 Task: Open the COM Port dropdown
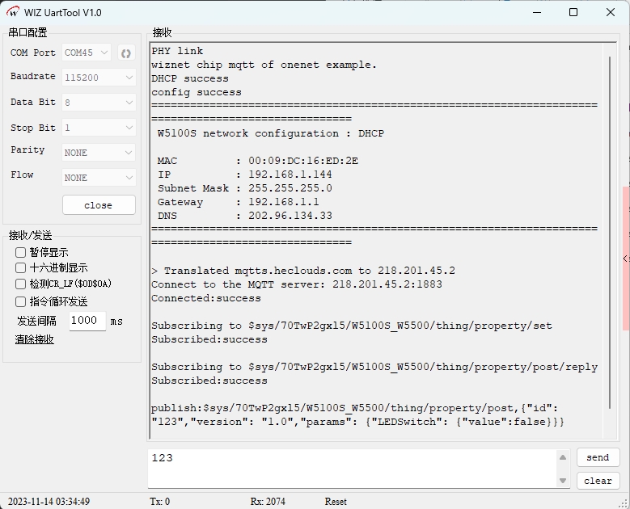(87, 53)
